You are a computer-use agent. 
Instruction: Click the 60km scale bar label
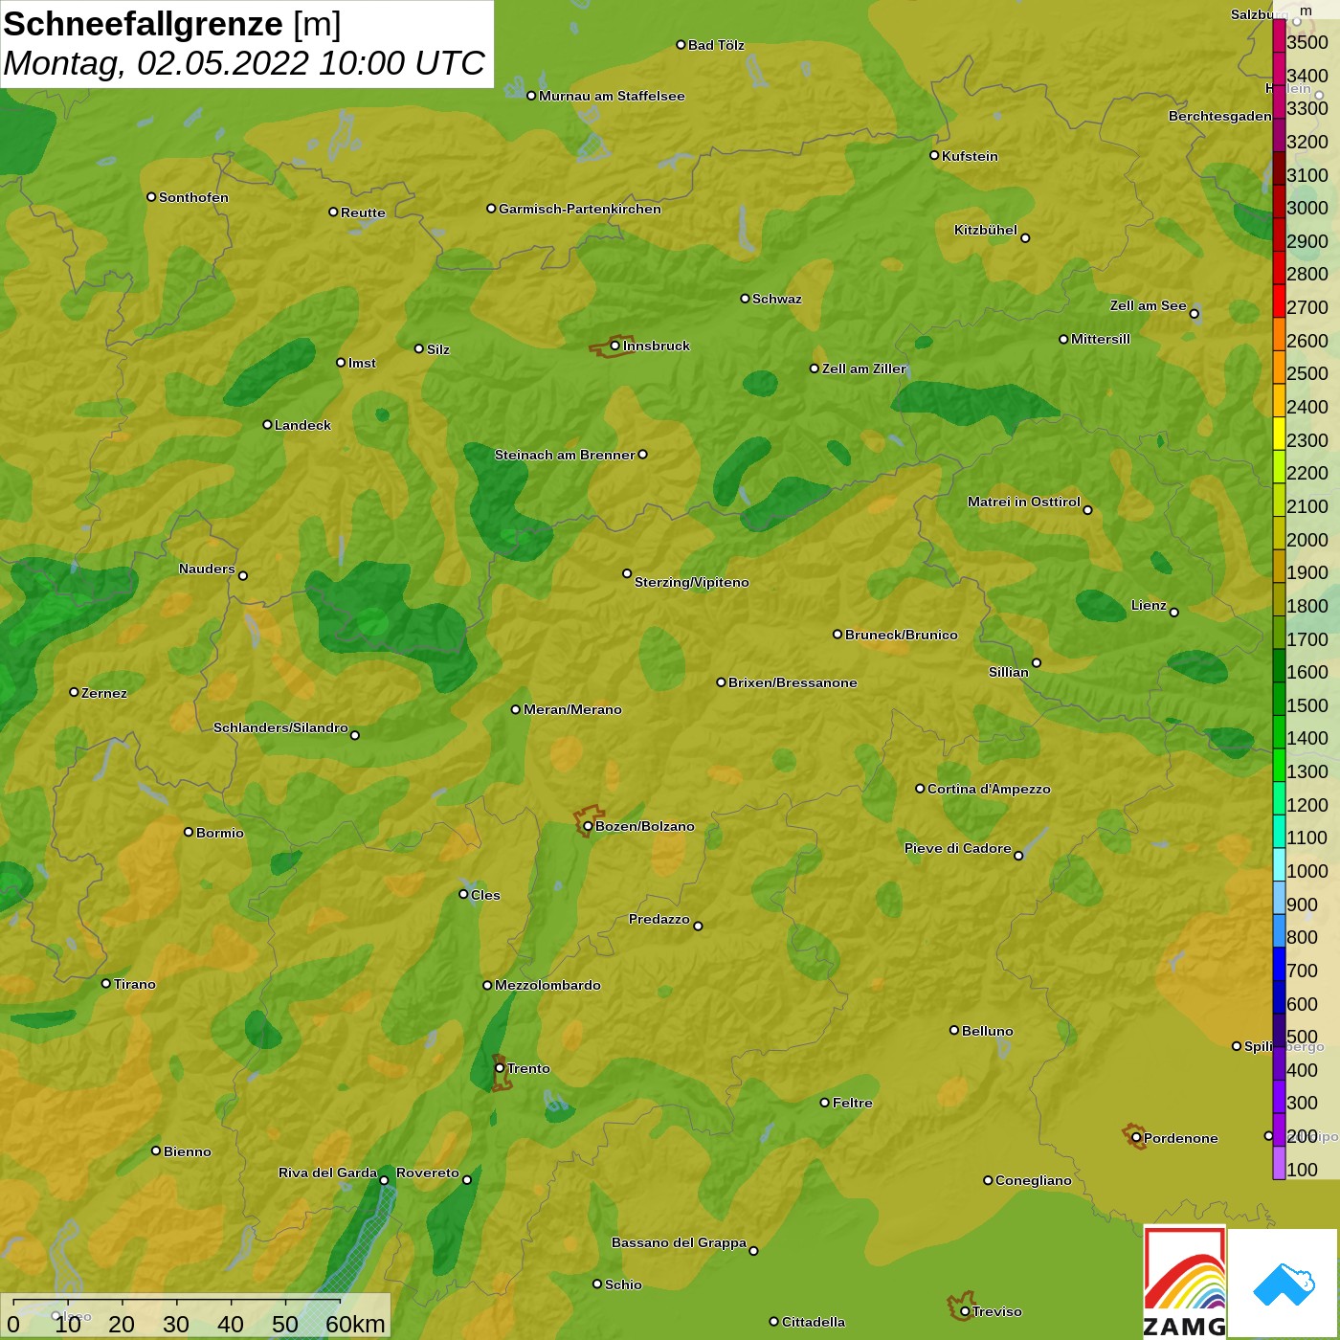pos(355,1324)
